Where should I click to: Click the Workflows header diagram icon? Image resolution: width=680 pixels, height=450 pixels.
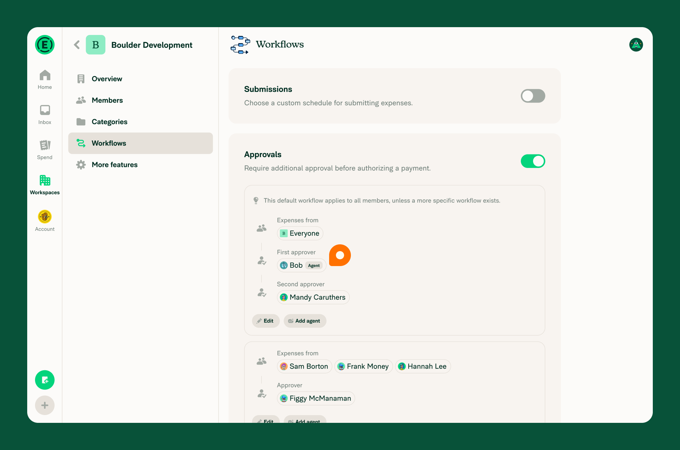[x=240, y=44]
